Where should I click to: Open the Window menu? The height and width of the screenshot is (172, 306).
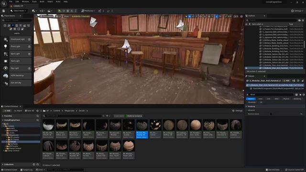pos(25,1)
